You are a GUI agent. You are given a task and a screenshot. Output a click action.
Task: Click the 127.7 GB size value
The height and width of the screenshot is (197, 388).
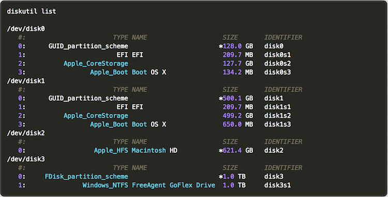point(238,63)
